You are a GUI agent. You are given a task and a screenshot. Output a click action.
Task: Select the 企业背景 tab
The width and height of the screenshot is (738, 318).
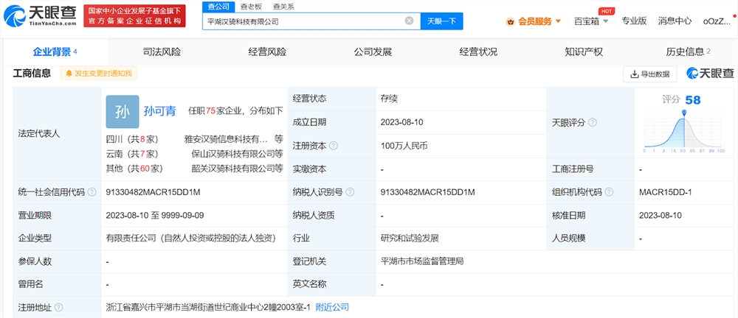55,52
